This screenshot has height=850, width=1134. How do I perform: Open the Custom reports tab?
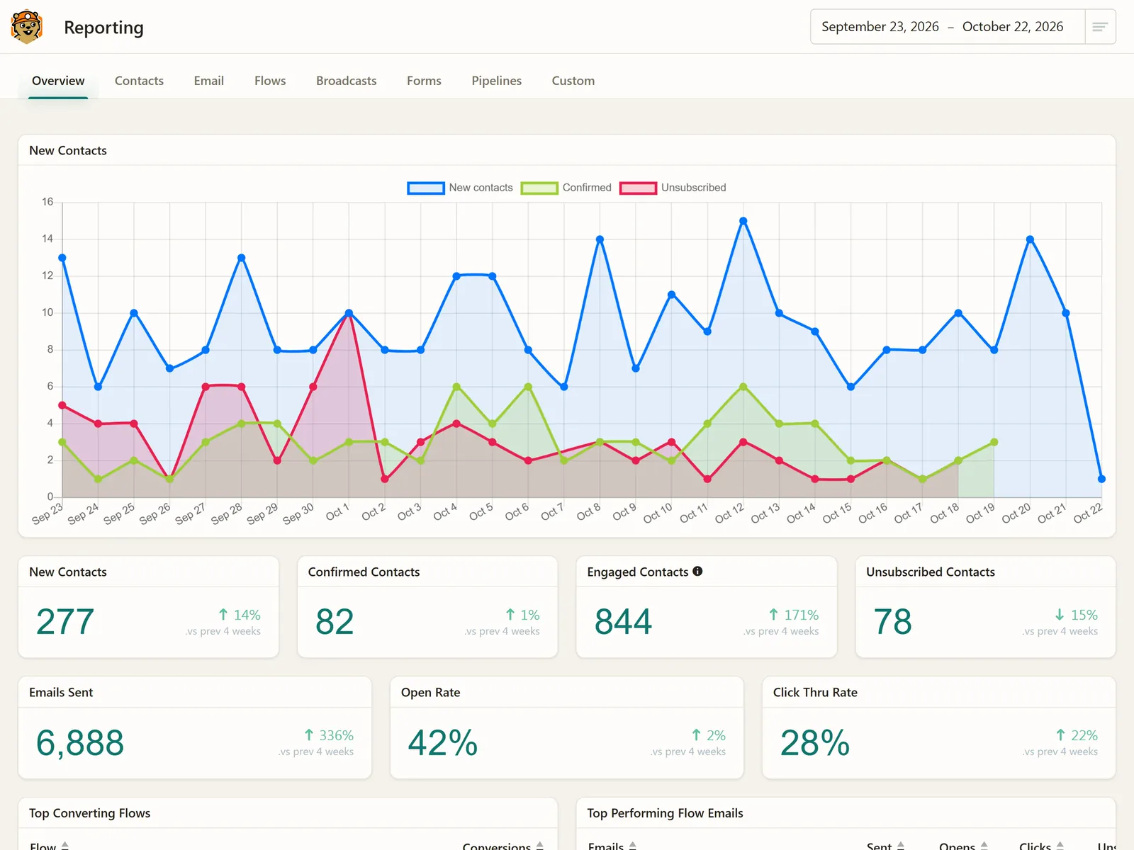click(573, 81)
